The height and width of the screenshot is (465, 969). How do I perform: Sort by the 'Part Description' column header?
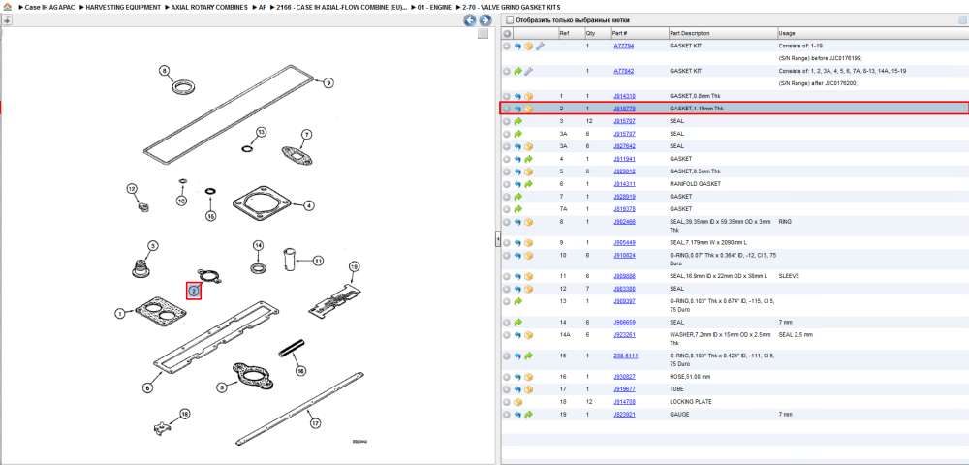tap(690, 33)
